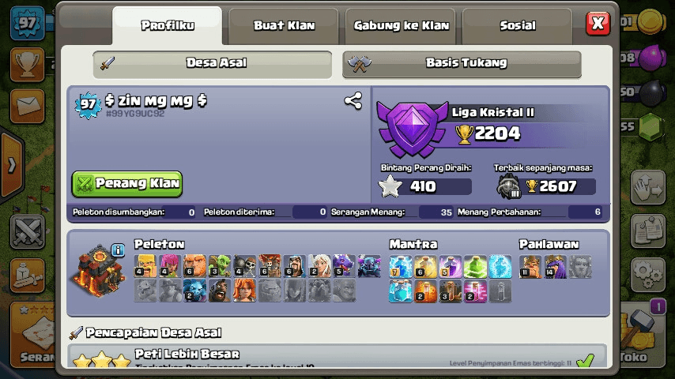Viewport: 675px width, 379px height.
Task: Tap the Archer Queen hero icon
Action: pos(556,266)
